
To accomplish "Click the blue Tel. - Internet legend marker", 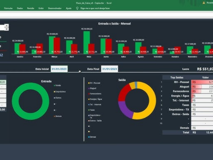I will [x=88, y=105].
